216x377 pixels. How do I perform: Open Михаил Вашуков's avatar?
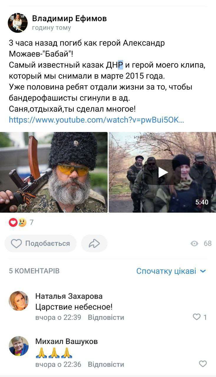click(x=19, y=346)
